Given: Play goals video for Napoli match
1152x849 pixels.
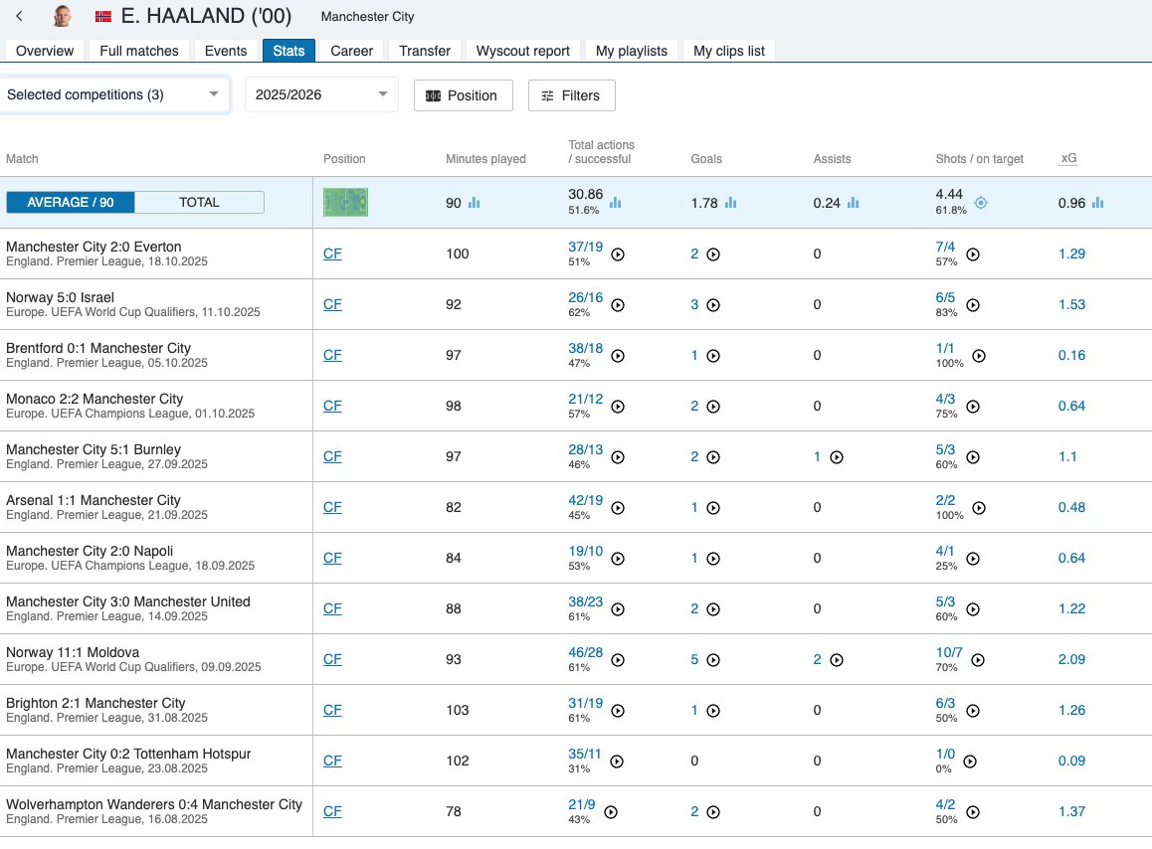Looking at the screenshot, I should tap(713, 559).
